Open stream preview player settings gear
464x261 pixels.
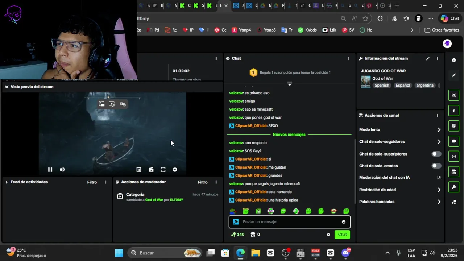point(175,170)
